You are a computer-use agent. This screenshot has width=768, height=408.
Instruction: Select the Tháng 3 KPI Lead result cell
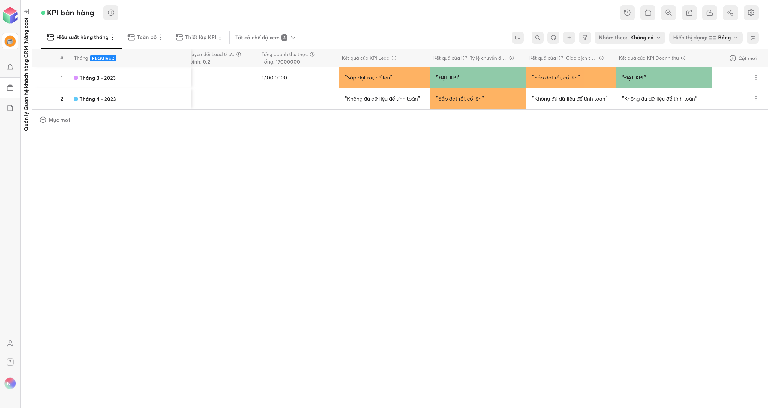385,78
